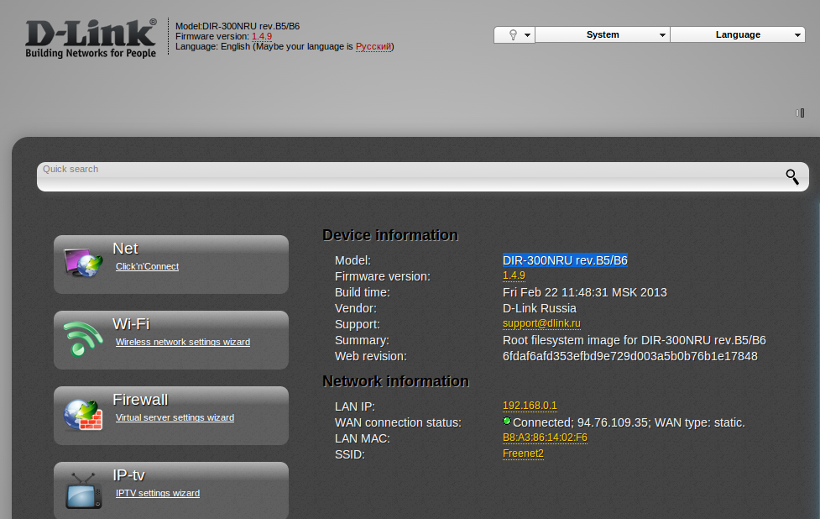
Task: Open the Language dropdown menu
Action: tap(738, 34)
